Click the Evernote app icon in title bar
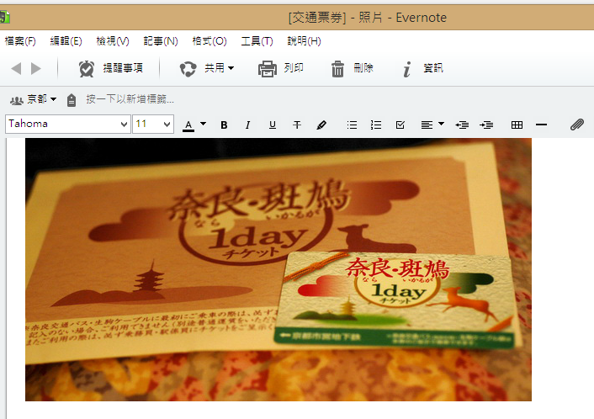Image resolution: width=594 pixels, height=419 pixels. coord(4,17)
